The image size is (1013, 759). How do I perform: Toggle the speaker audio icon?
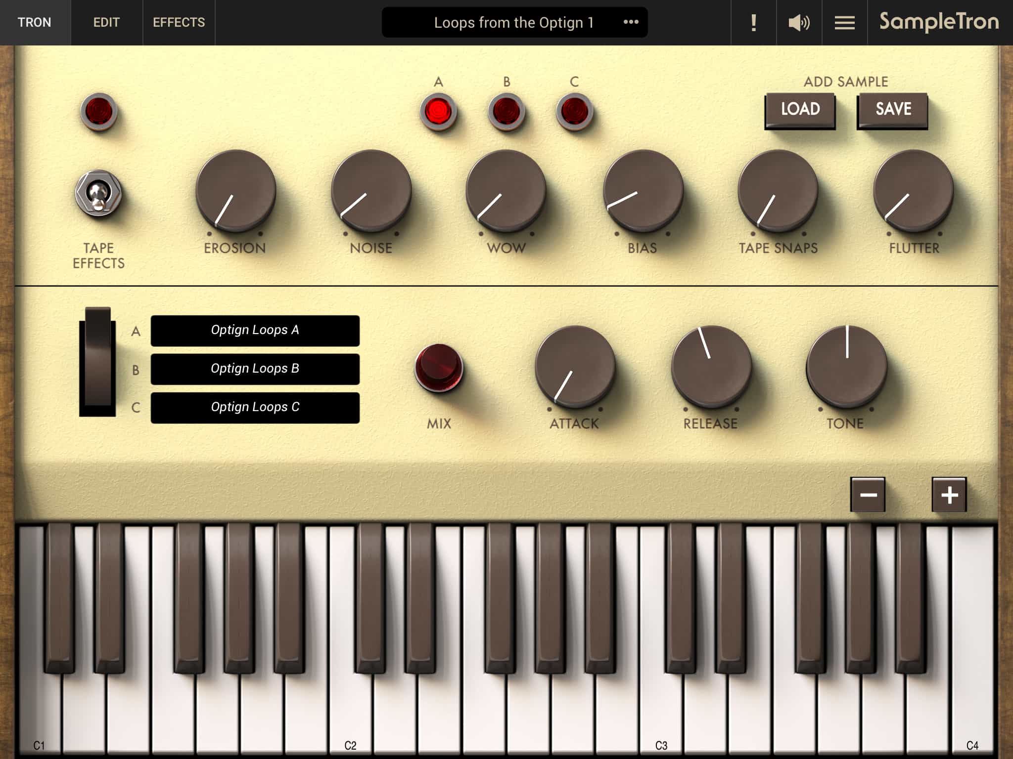799,22
